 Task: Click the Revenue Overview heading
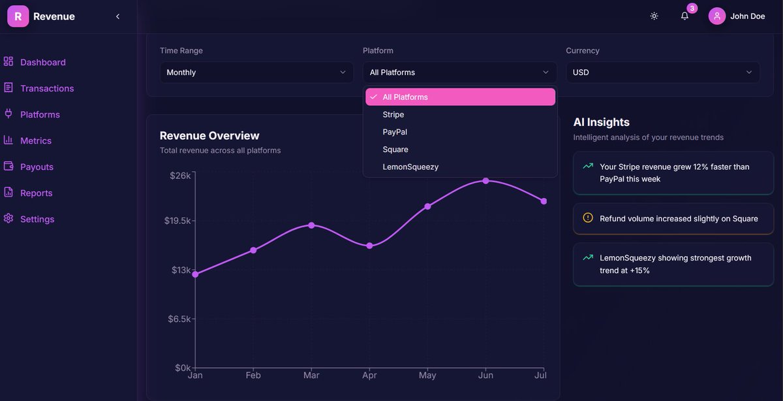point(209,136)
